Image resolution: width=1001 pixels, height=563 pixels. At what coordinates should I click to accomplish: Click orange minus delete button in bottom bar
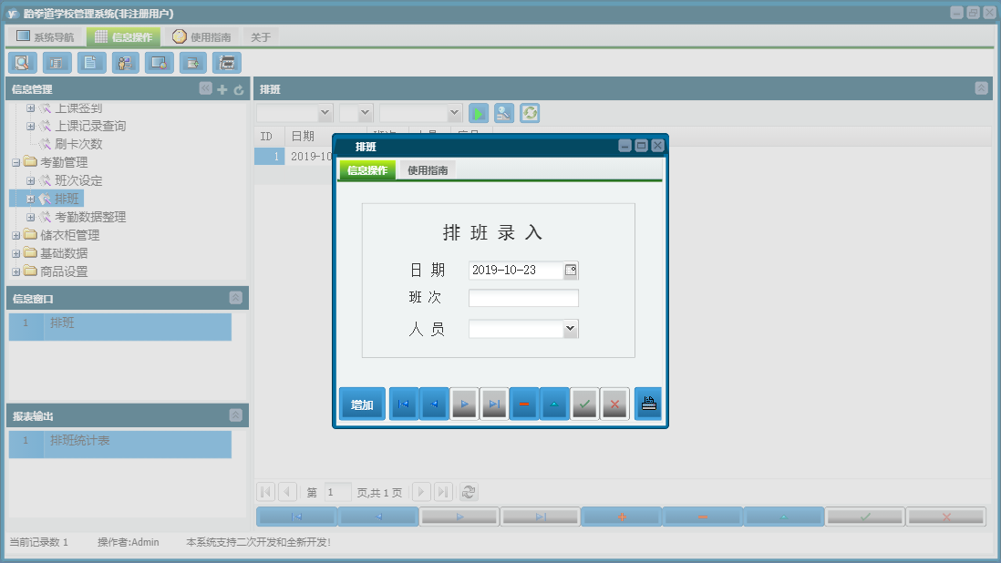702,517
